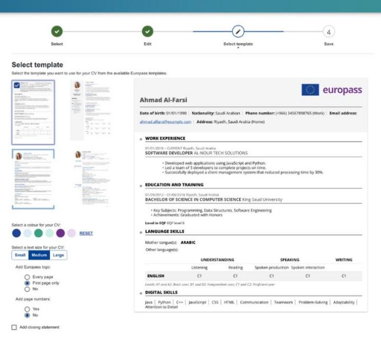The image size is (381, 337).
Task: Choose the light blue CV colour
Action: pos(28,233)
